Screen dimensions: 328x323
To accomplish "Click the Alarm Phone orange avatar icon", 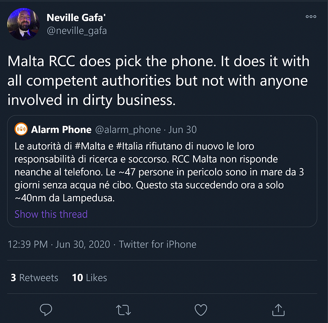I will coord(21,130).
